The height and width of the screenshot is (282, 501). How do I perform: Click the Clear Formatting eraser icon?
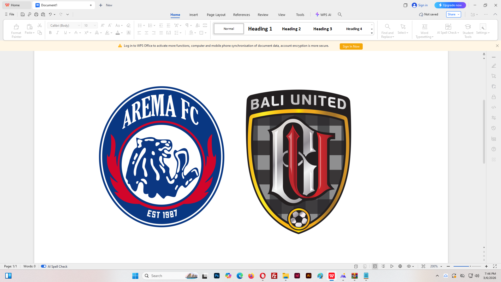coord(128,25)
